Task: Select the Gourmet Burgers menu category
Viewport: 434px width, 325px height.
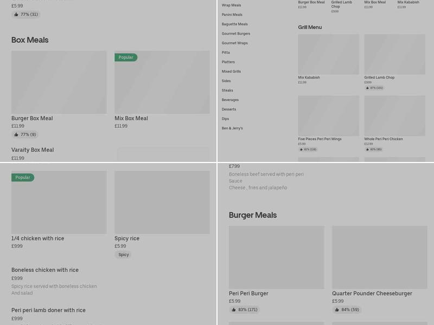Action: pos(235,34)
